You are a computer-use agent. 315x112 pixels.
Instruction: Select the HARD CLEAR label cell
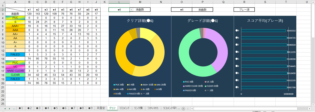pos(15,71)
